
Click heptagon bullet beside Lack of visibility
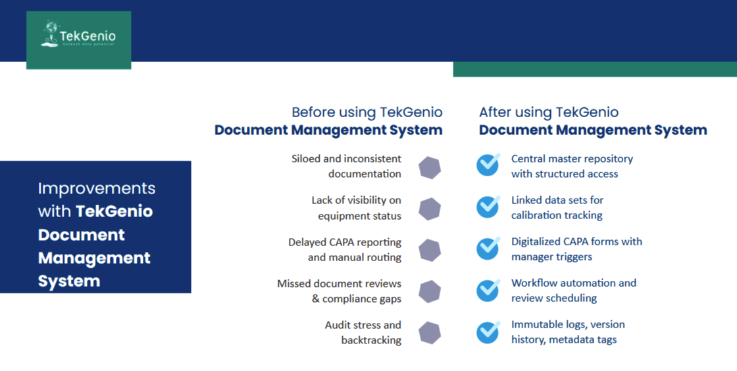pos(430,209)
